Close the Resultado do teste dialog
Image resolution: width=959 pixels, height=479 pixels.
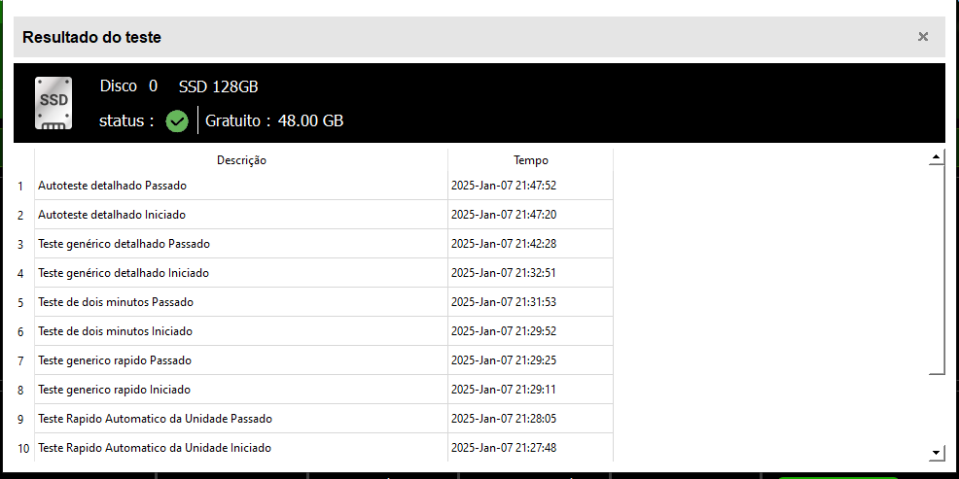point(923,37)
